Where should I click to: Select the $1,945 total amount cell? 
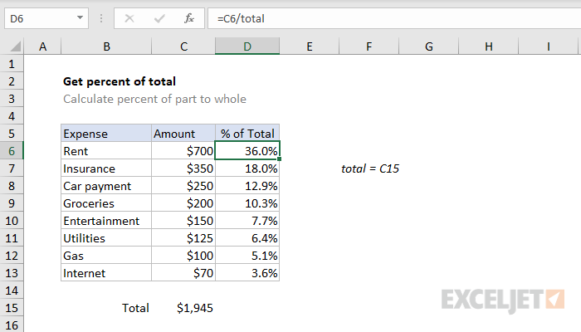(x=184, y=308)
